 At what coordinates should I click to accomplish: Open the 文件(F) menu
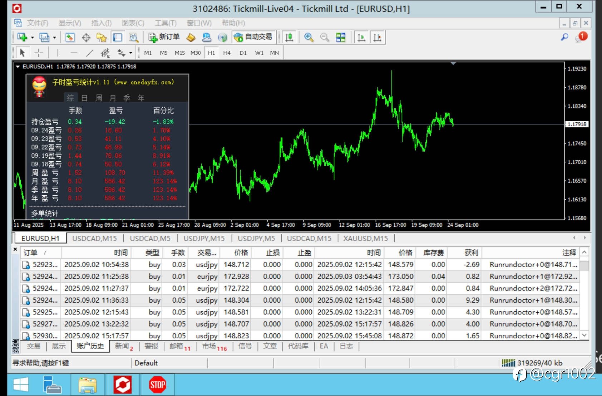38,23
